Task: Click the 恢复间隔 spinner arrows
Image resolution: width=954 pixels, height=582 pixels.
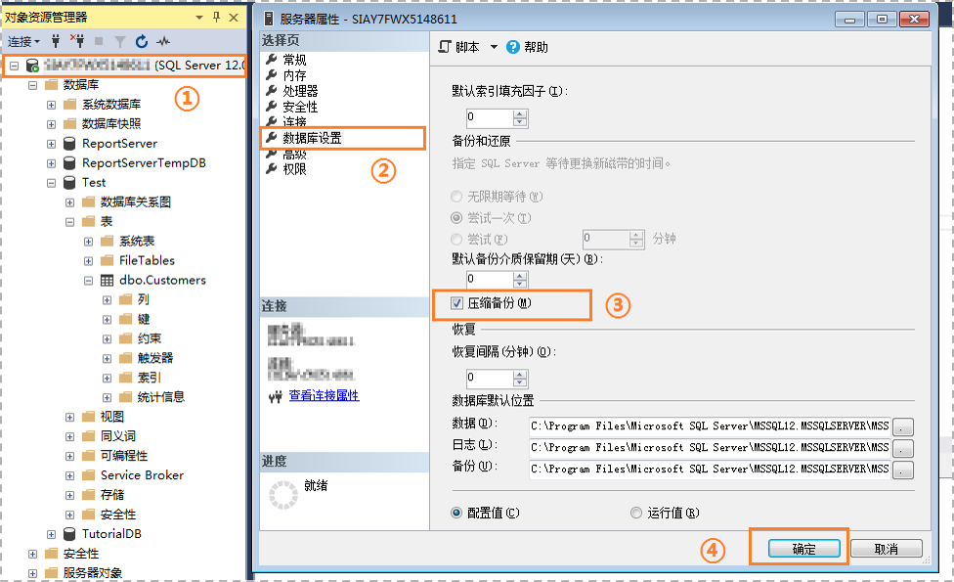Action: tap(520, 379)
